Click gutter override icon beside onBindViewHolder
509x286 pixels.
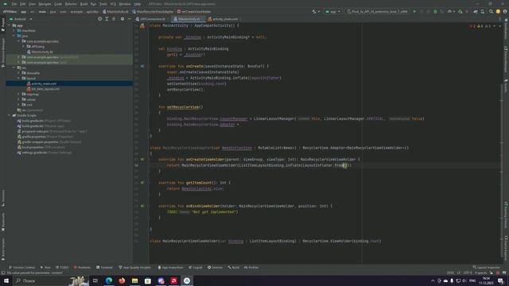(x=142, y=206)
